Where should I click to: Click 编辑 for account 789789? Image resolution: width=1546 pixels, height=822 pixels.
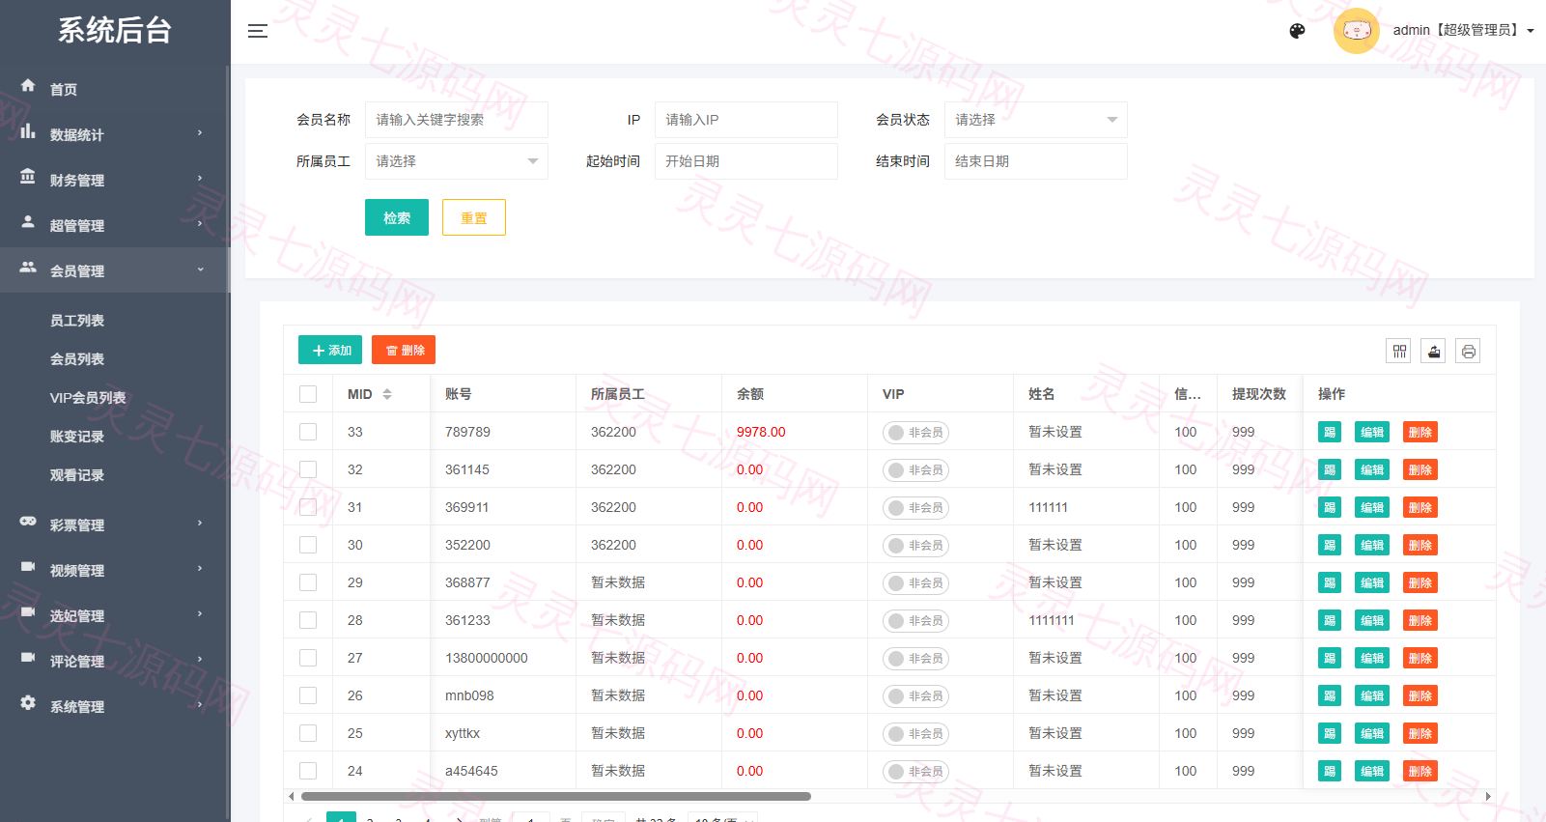click(1372, 432)
